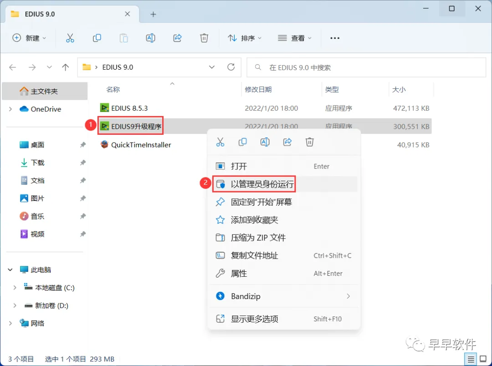Click the Cut icon in the toolbar
This screenshot has height=366, width=492.
pos(70,38)
